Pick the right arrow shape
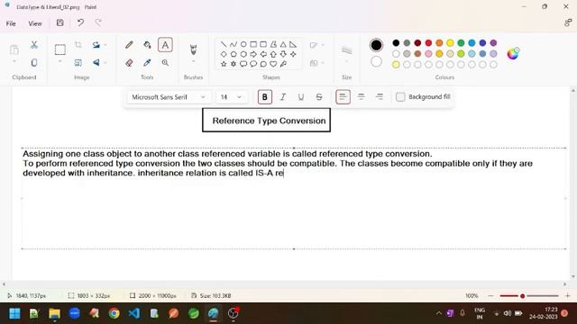The image size is (577, 324). (253, 54)
